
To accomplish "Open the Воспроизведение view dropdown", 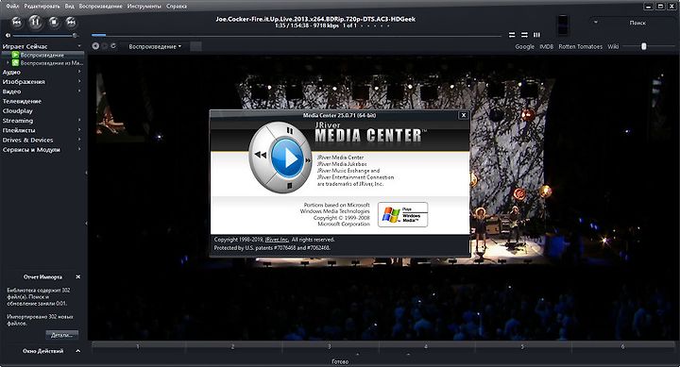I will pyautogui.click(x=155, y=46).
